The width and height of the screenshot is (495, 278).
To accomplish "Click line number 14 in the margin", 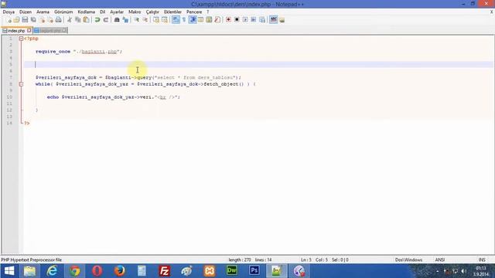I will pyautogui.click(x=9, y=123).
